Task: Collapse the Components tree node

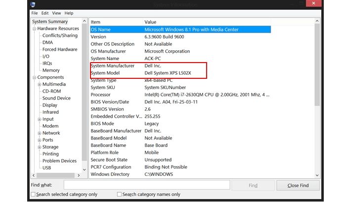Action: click(x=34, y=77)
